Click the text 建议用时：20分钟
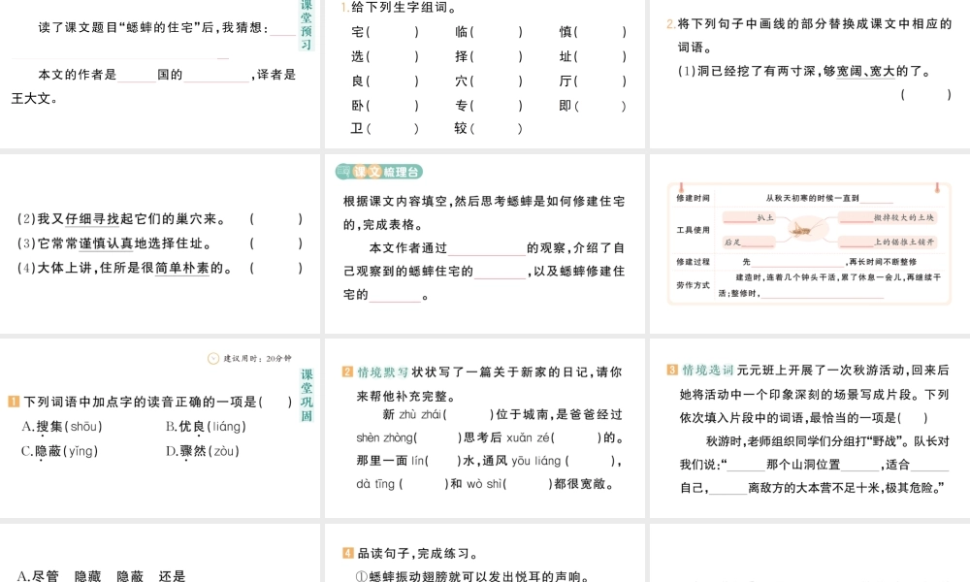Viewport: 970px width, 582px height. pos(257,358)
